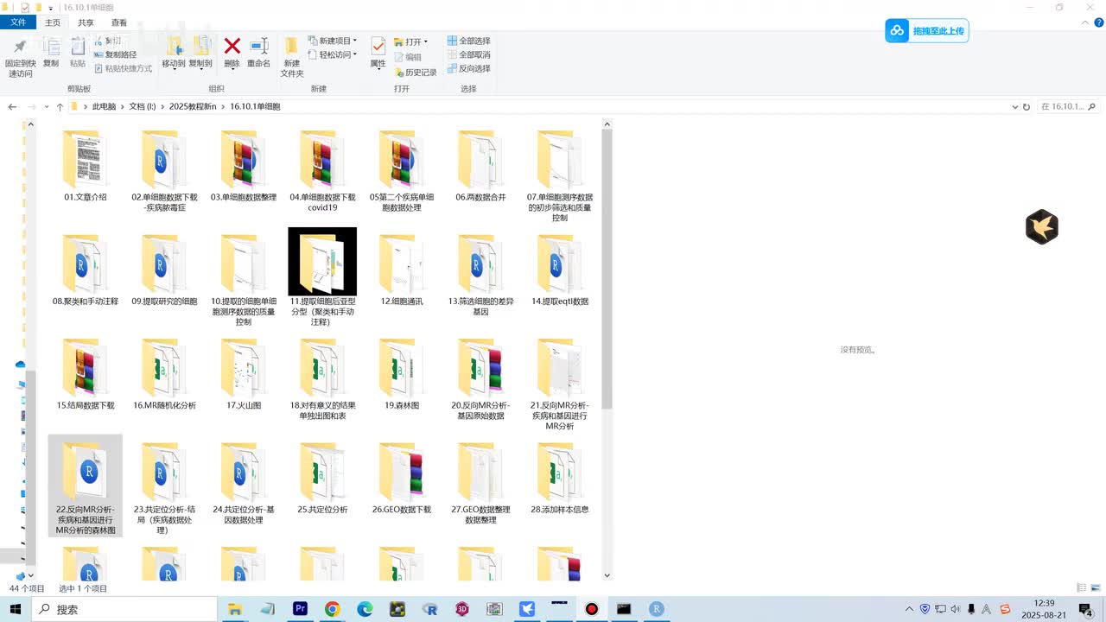Viewport: 1106px width, 622px height.
Task: Open the Windows Start menu
Action: pyautogui.click(x=17, y=609)
